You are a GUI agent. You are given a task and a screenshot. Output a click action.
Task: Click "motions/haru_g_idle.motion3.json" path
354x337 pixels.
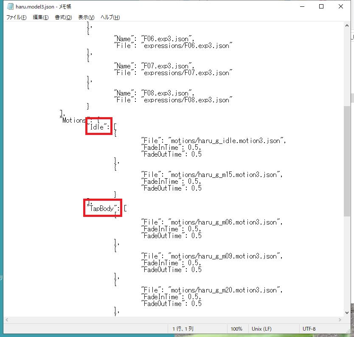[226, 140]
